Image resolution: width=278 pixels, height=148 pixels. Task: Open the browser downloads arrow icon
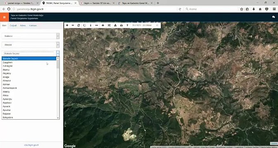(254, 9)
